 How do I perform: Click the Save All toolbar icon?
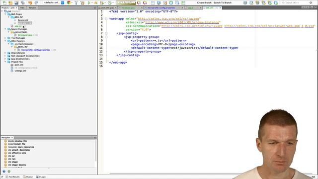[x=22, y=2]
